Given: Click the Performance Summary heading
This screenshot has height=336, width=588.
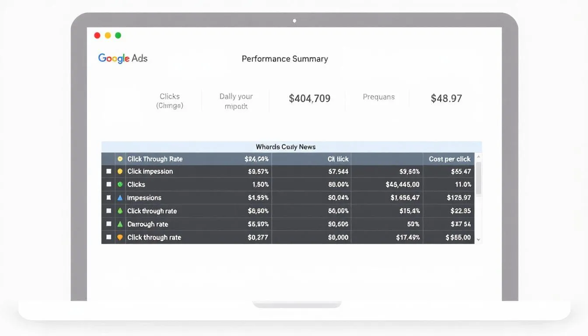Looking at the screenshot, I should pyautogui.click(x=285, y=59).
